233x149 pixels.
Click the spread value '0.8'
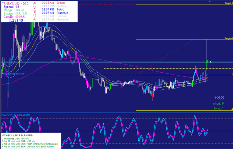click(x=17, y=7)
